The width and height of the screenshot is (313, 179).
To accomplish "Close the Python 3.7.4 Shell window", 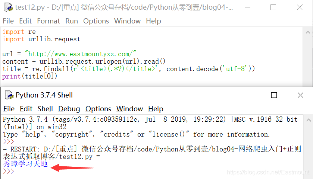I will [x=300, y=95].
